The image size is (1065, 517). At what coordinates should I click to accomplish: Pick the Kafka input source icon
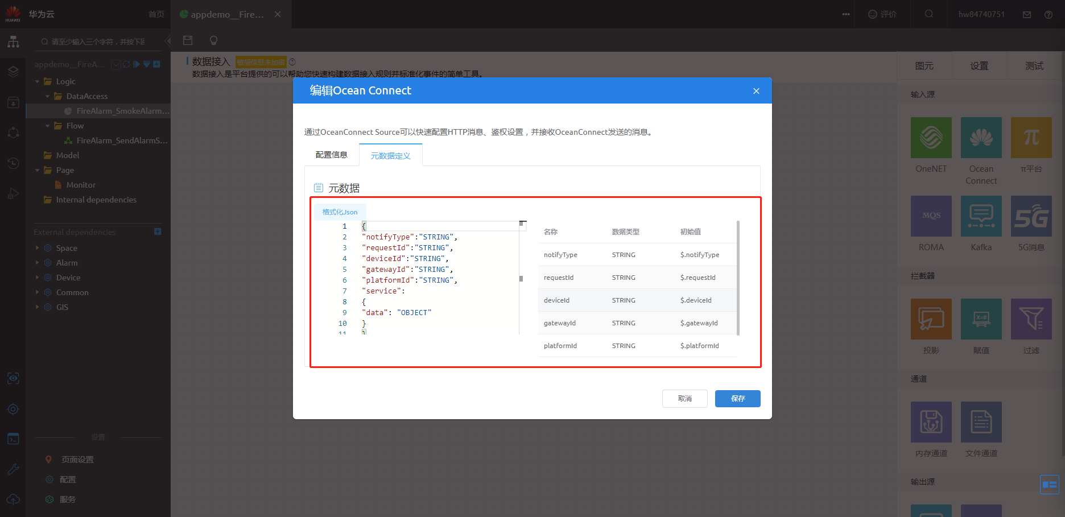(x=981, y=216)
